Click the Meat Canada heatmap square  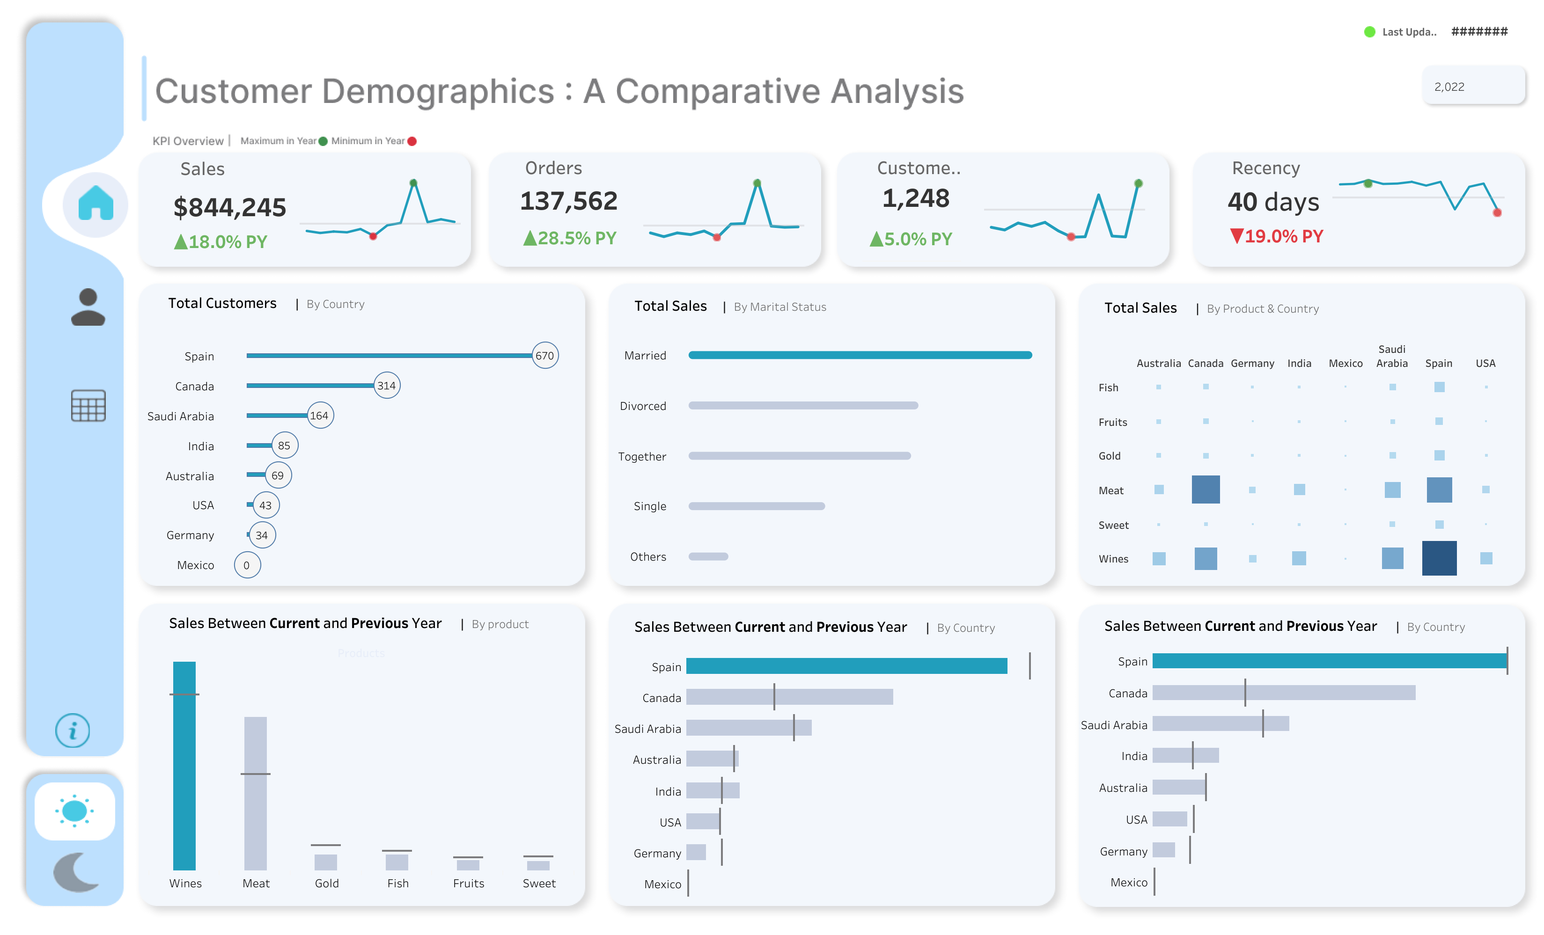click(x=1205, y=490)
